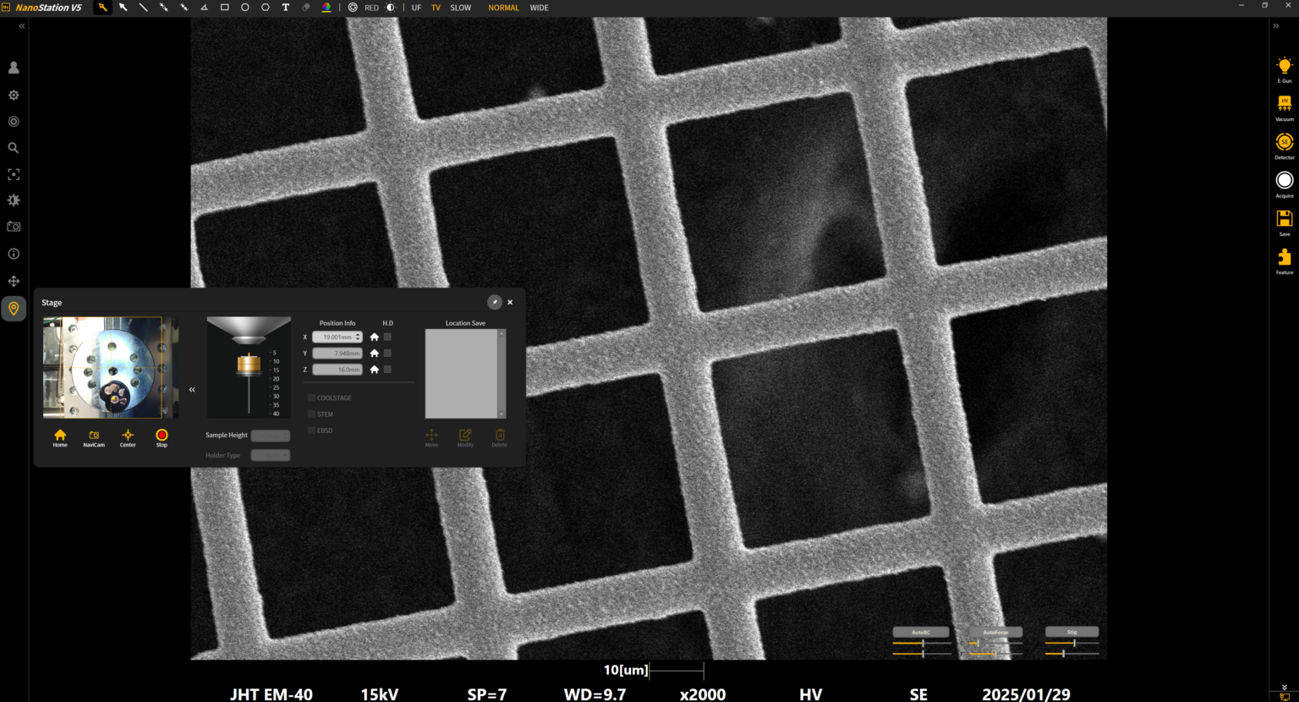The height and width of the screenshot is (702, 1299).
Task: Open the NaviCam camera
Action: tap(94, 438)
